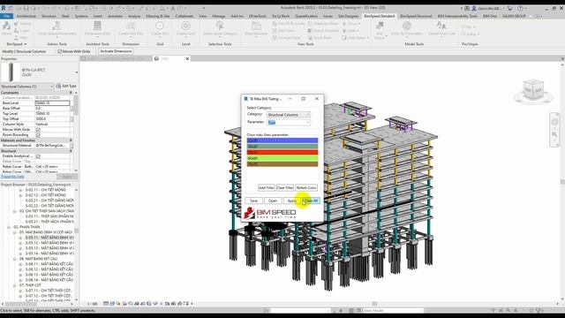Click the Autodesk App Store cart icon
The image size is (565, 318).
coord(510,8)
